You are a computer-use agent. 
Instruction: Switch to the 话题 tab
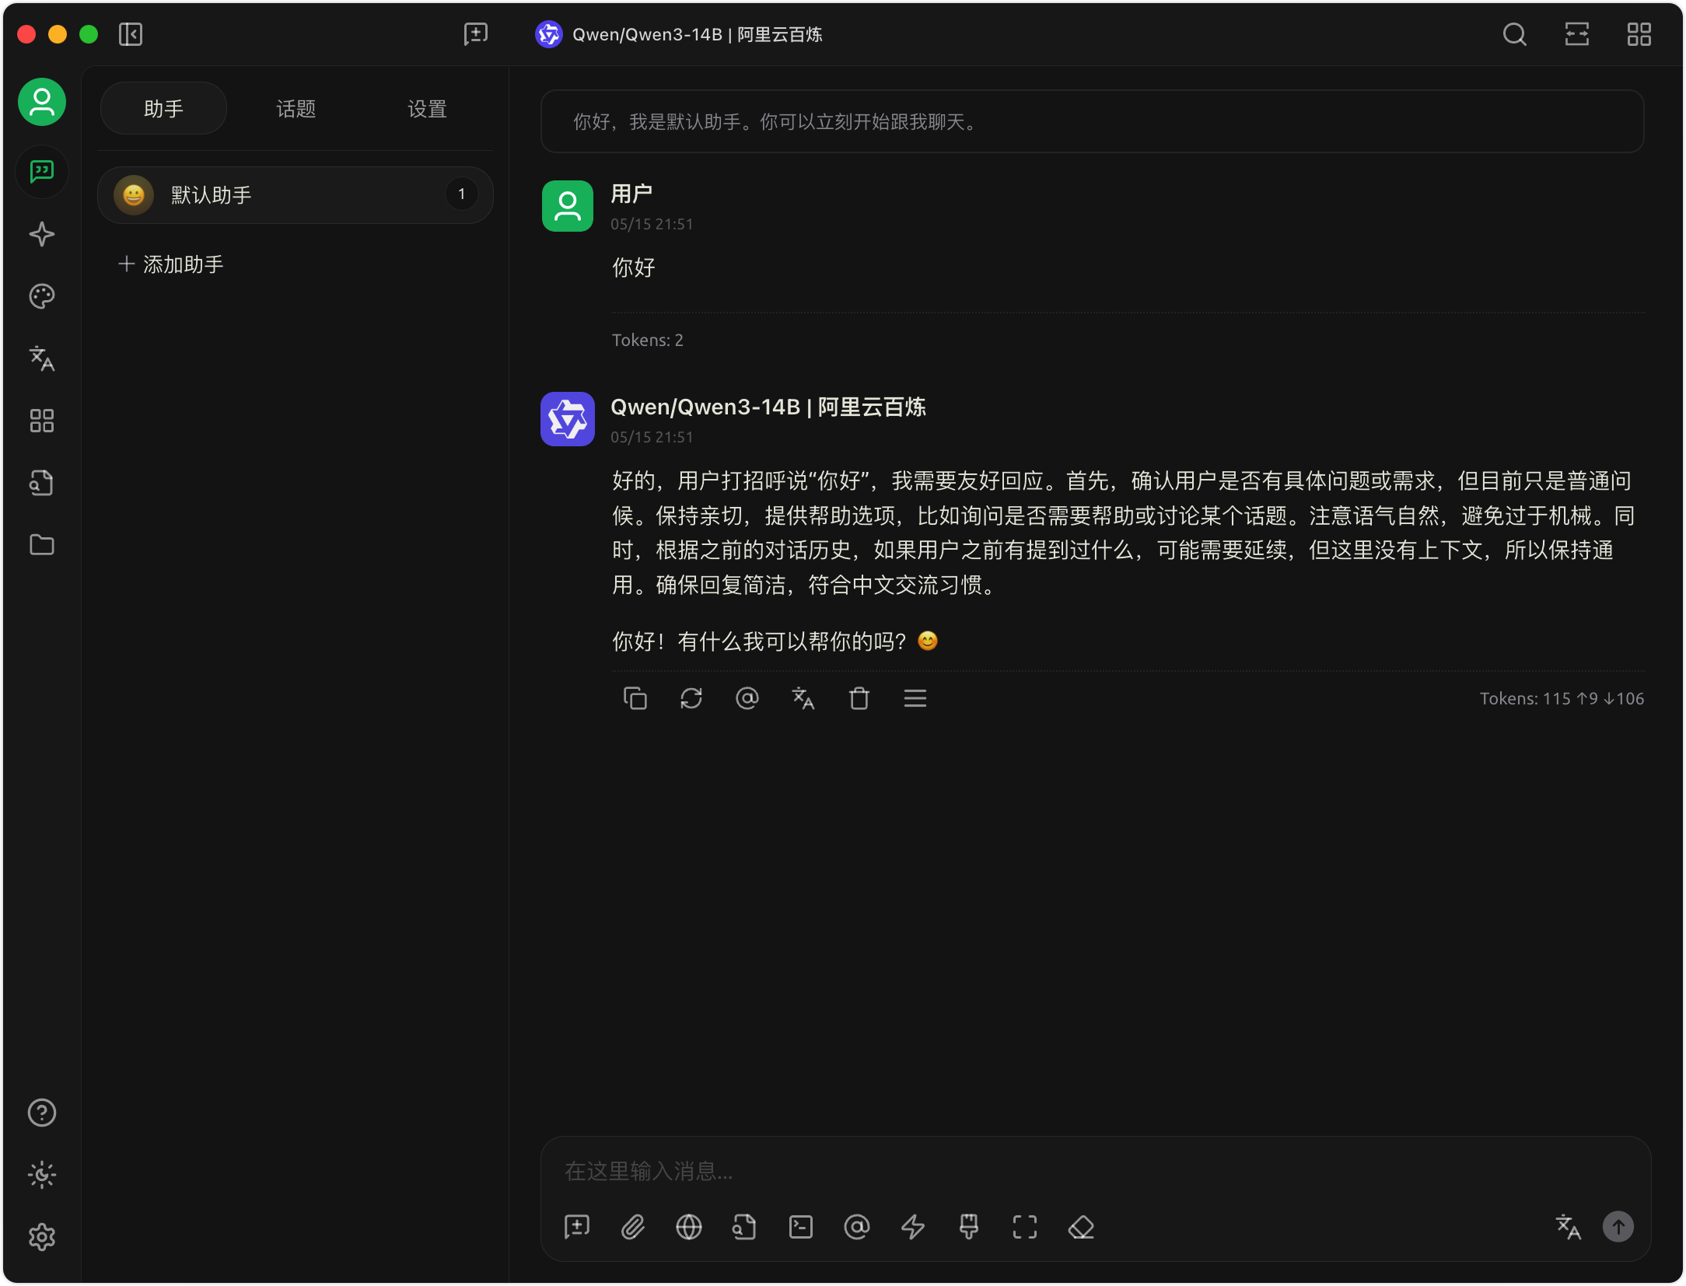pyautogui.click(x=296, y=109)
